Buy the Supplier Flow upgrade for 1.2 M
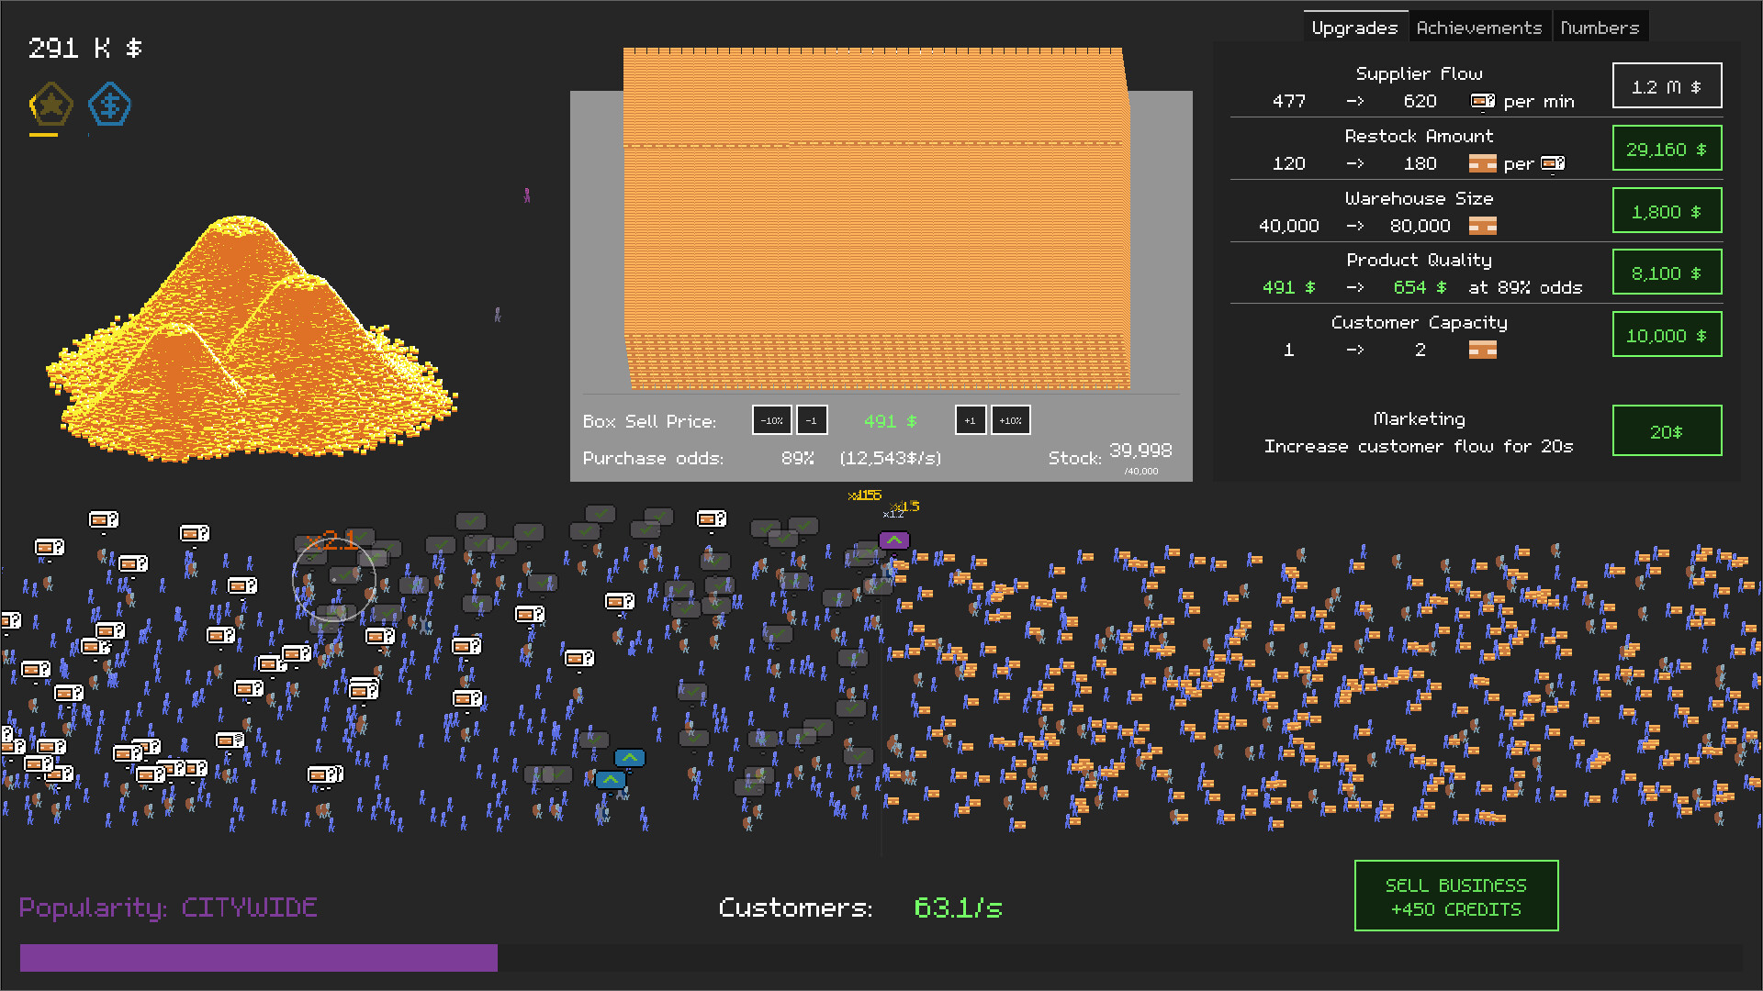Viewport: 1763px width, 991px height. point(1666,85)
